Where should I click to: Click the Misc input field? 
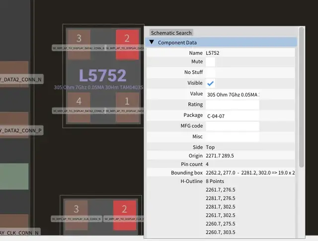click(232, 137)
